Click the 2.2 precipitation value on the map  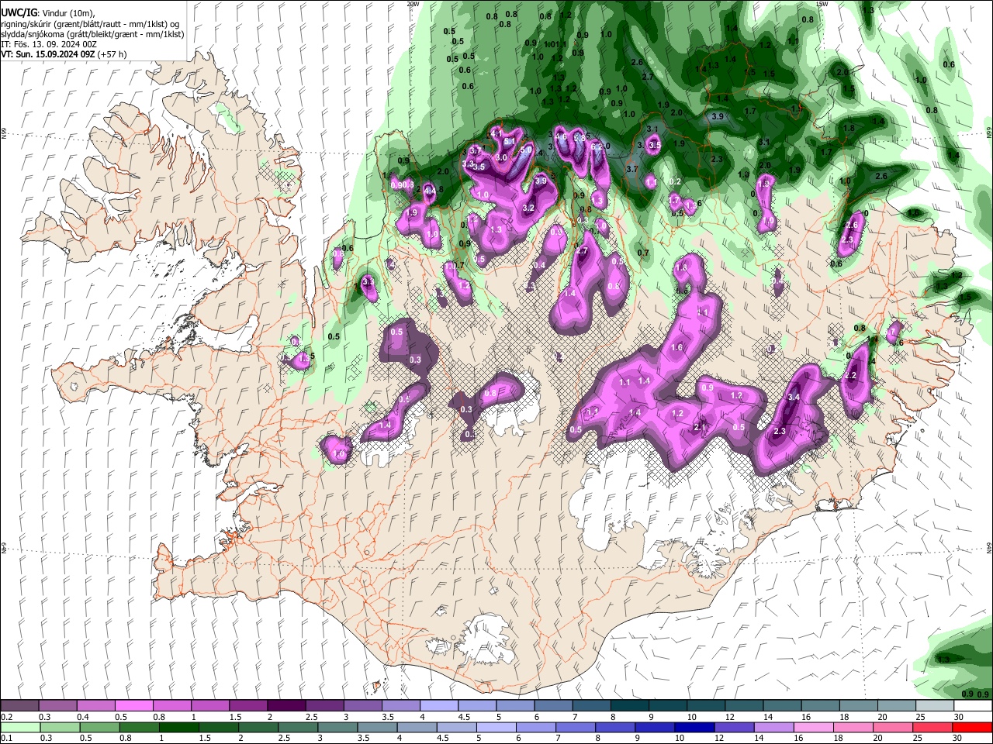click(849, 375)
